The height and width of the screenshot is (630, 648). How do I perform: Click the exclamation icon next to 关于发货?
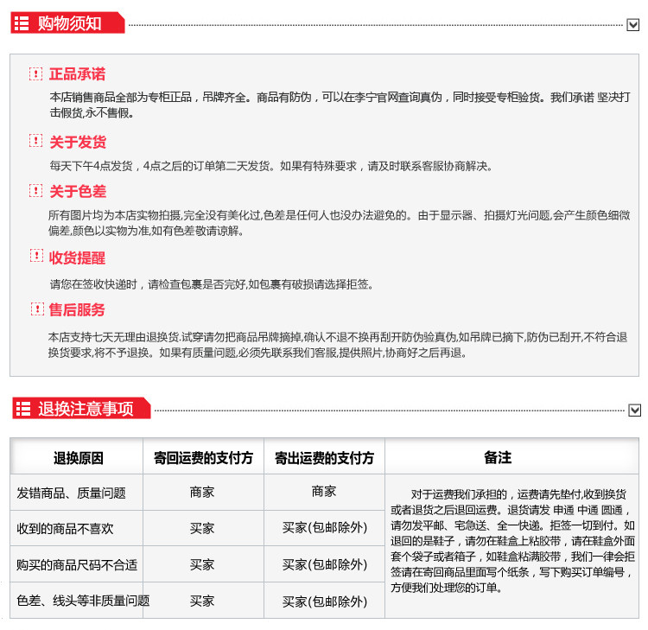pos(36,141)
